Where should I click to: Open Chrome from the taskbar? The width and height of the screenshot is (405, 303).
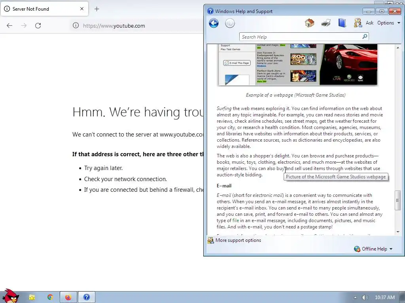(50, 297)
